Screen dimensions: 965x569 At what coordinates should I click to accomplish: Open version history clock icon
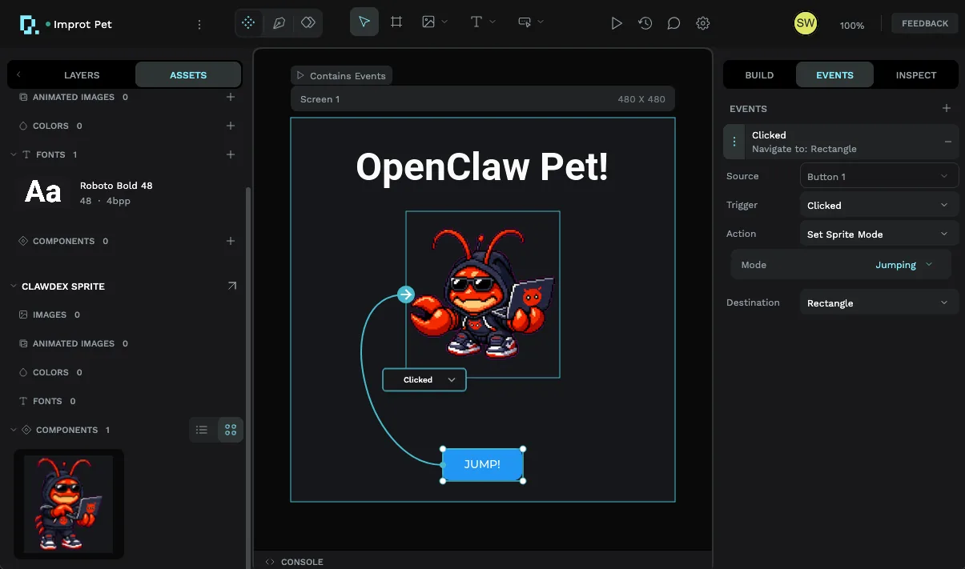645,23
